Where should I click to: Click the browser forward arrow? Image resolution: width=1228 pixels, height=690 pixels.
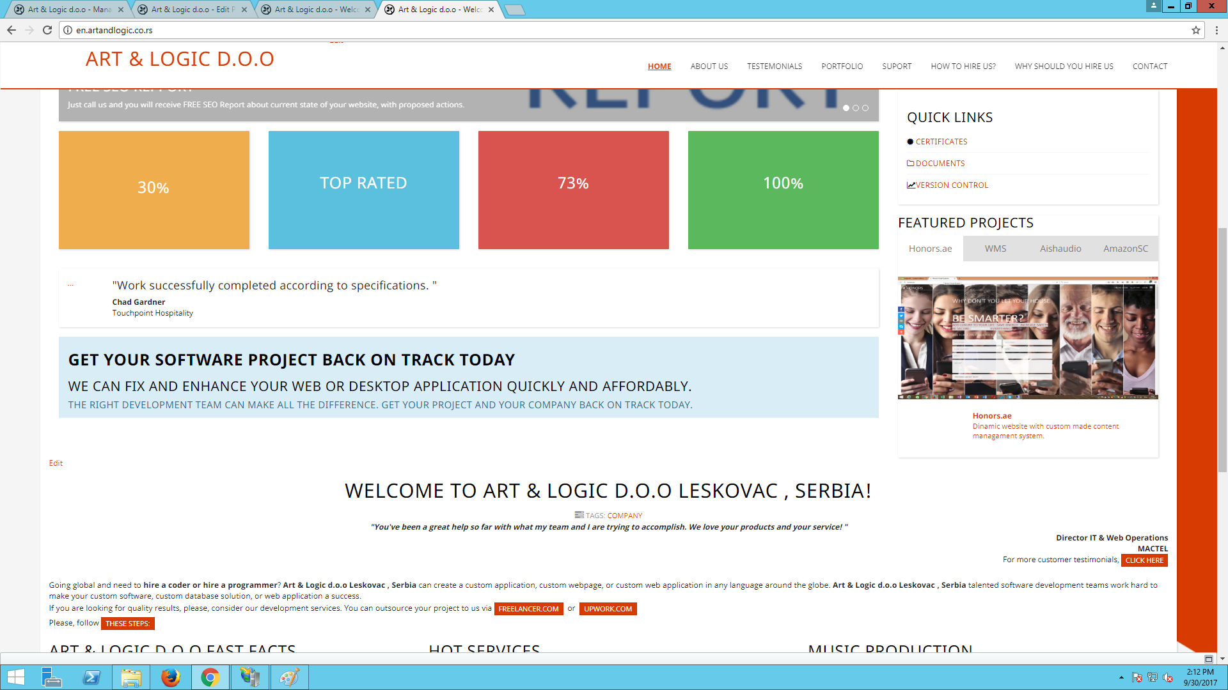point(29,30)
